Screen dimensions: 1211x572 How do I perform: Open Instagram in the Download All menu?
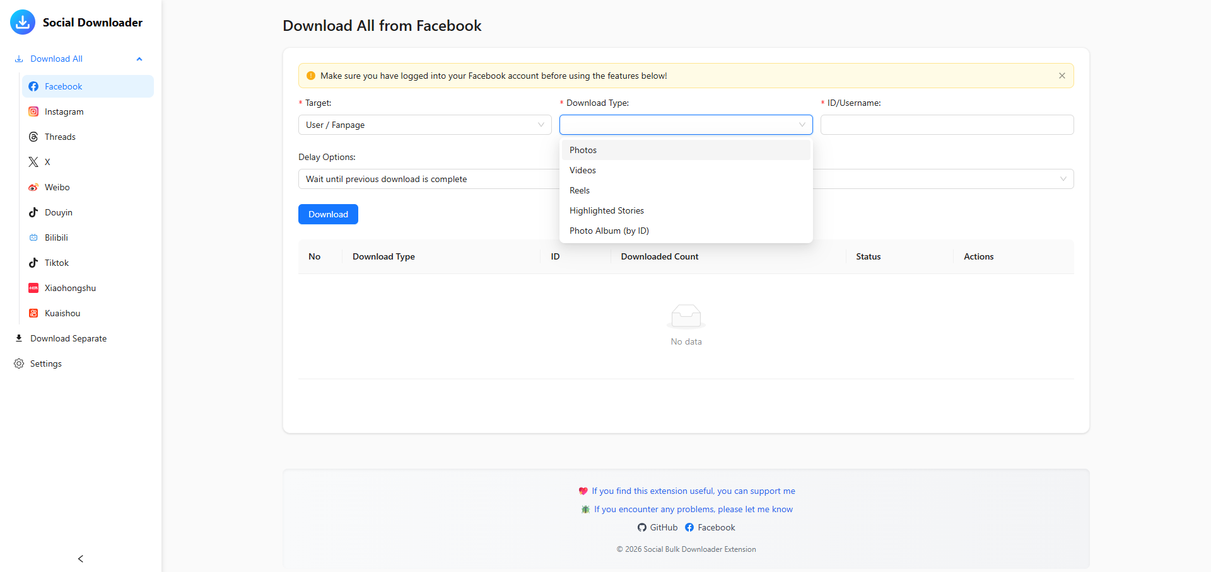pos(88,112)
